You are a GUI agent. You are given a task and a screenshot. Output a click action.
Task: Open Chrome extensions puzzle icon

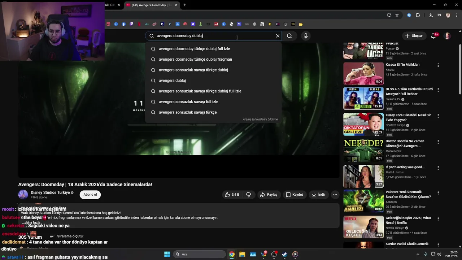tap(418, 15)
